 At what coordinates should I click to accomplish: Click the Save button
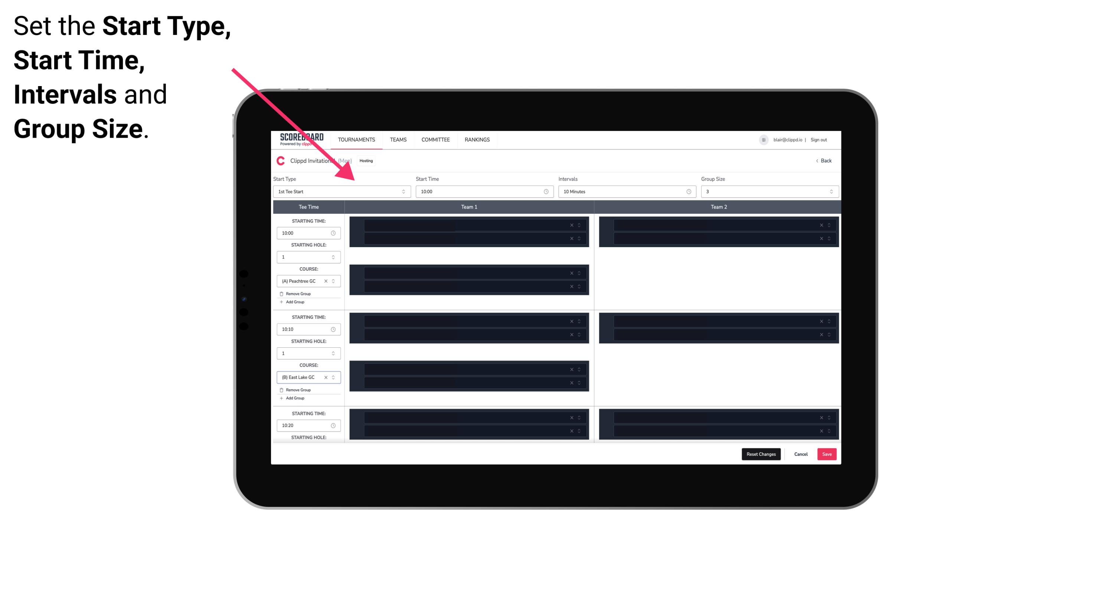827,453
